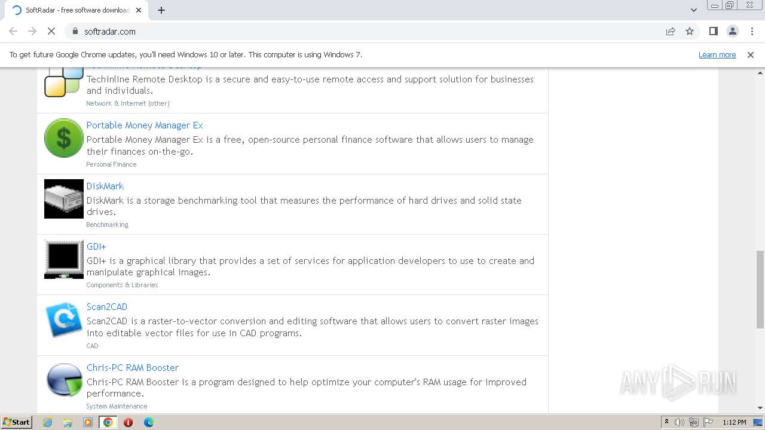Viewport: 765px width, 430px height.
Task: Go back to previous page
Action: coord(13,31)
